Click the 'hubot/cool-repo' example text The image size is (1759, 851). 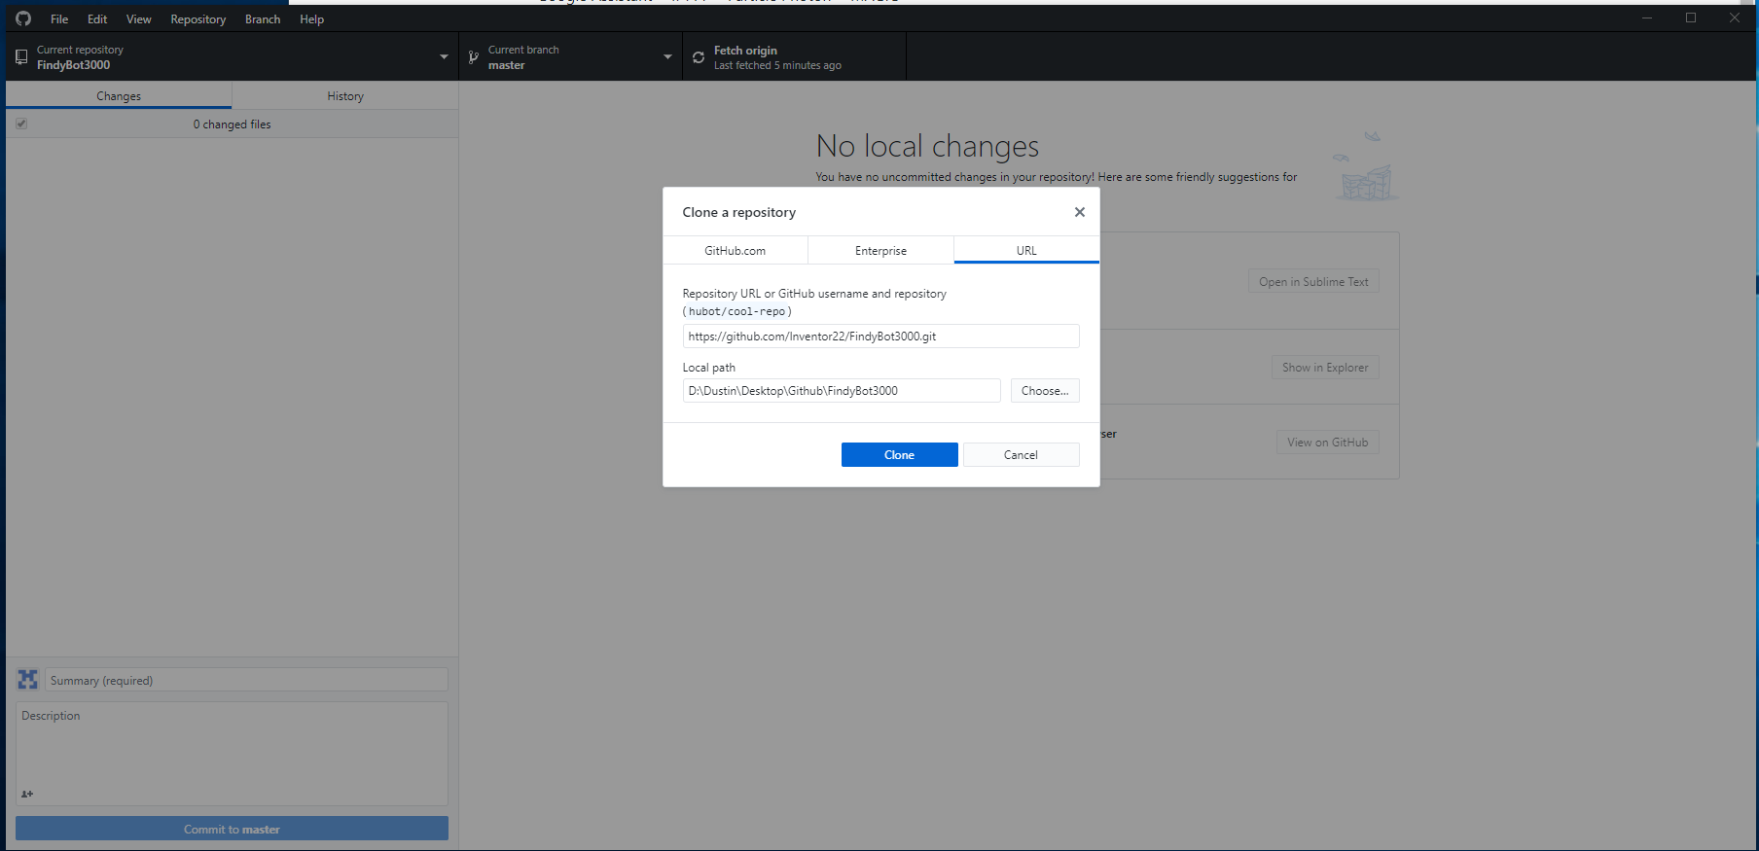736,311
